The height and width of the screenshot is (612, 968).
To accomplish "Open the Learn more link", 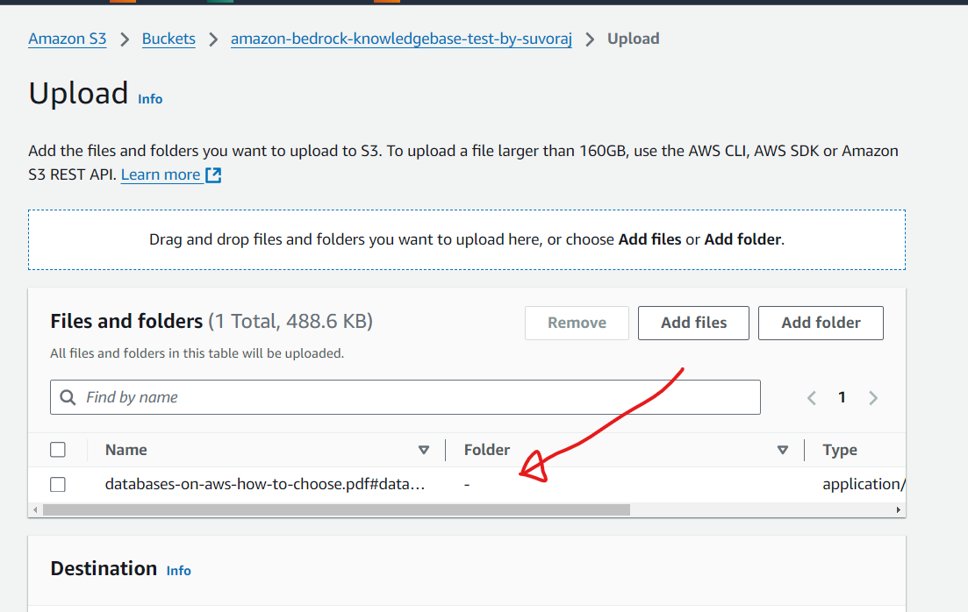I will coord(161,174).
